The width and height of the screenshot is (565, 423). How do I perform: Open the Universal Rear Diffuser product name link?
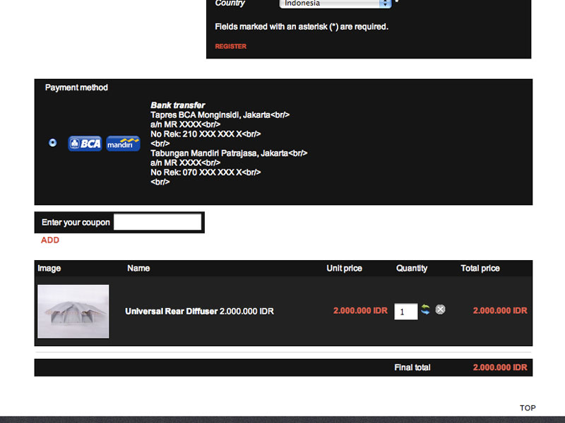(x=172, y=312)
